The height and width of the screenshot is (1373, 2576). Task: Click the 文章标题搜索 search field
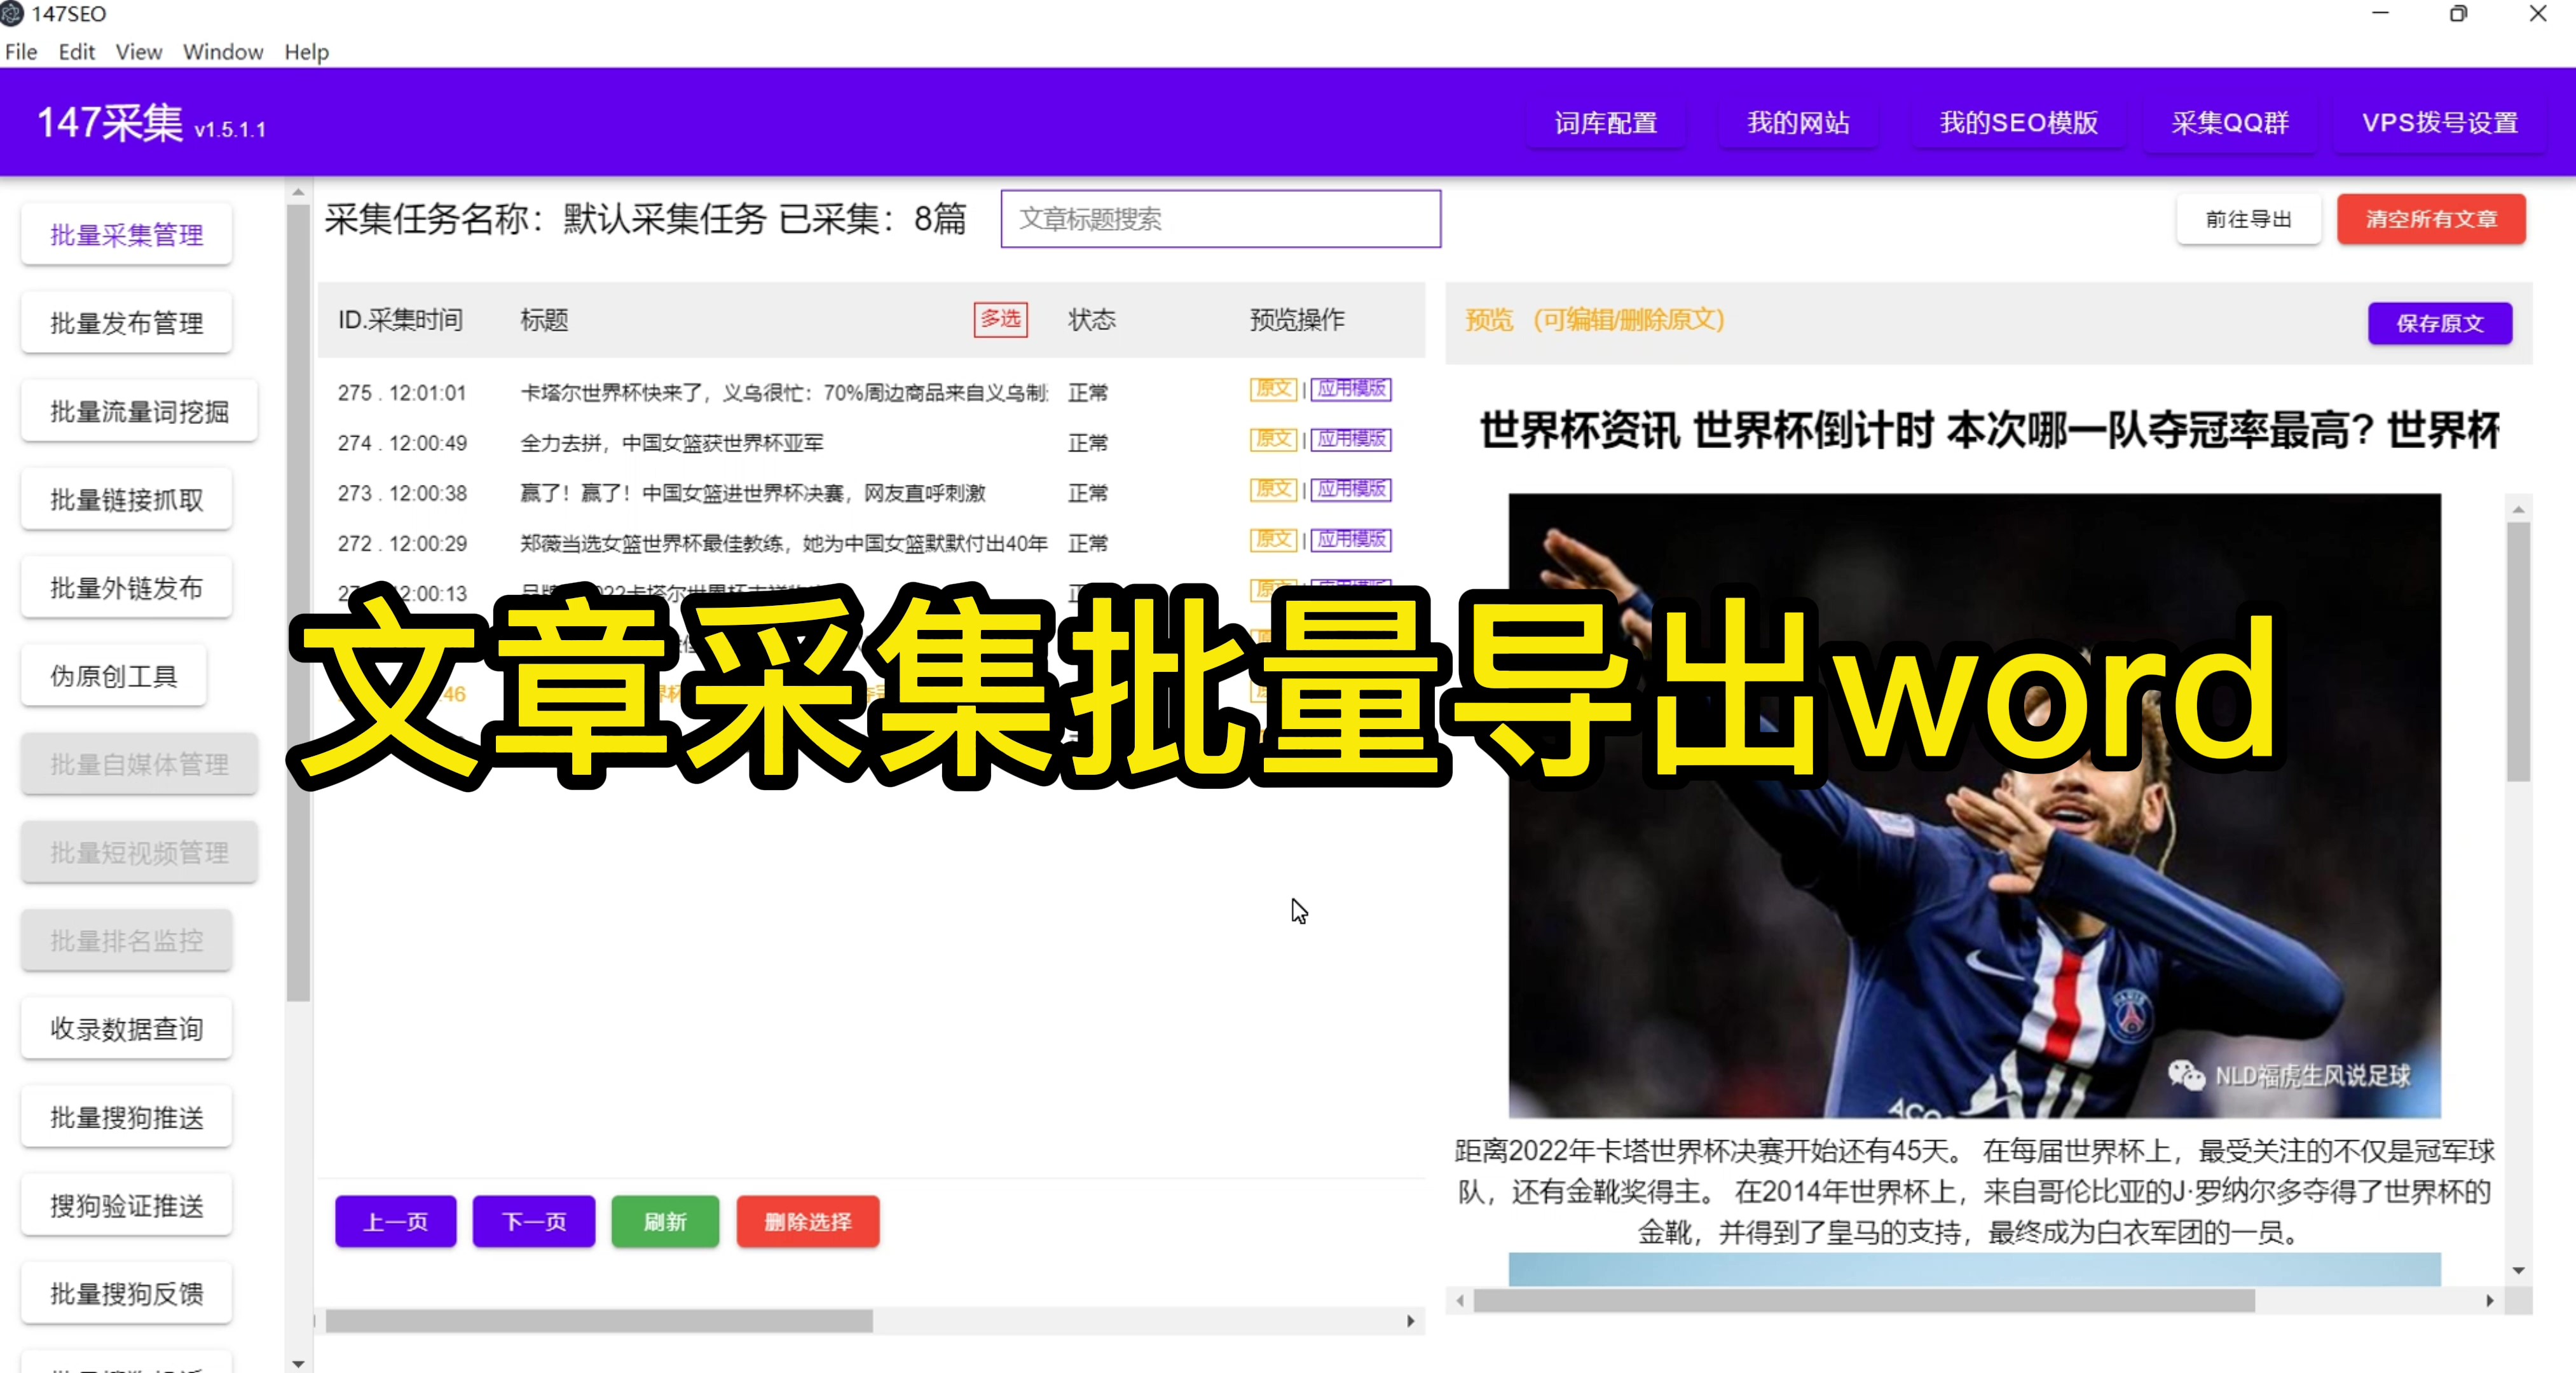point(1220,219)
